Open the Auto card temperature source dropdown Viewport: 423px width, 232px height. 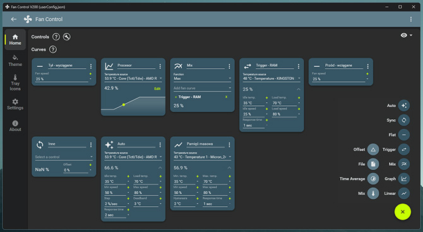pyautogui.click(x=133, y=157)
